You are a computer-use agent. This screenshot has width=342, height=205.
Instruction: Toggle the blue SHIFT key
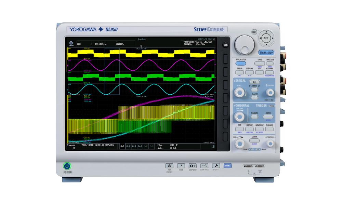point(227,166)
